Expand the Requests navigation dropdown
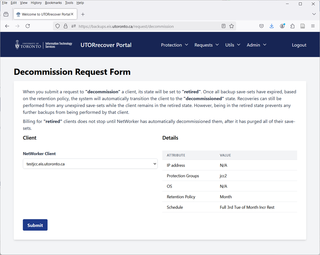 tap(206, 45)
